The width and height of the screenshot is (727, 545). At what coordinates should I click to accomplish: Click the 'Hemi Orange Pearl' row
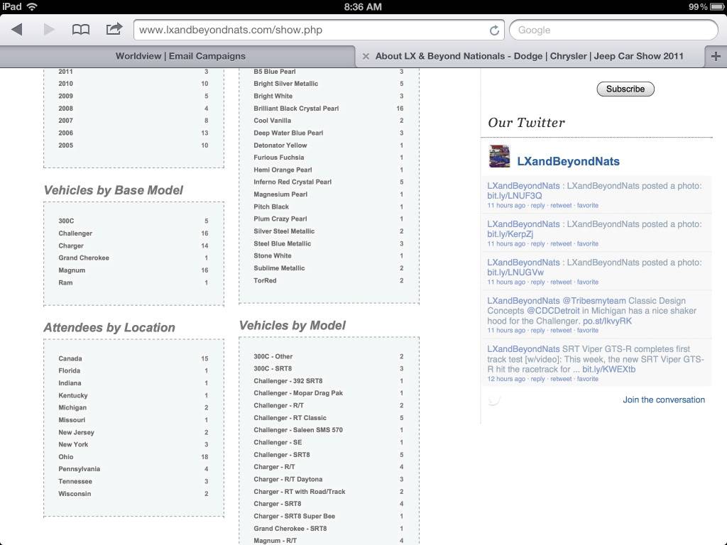[x=329, y=170]
